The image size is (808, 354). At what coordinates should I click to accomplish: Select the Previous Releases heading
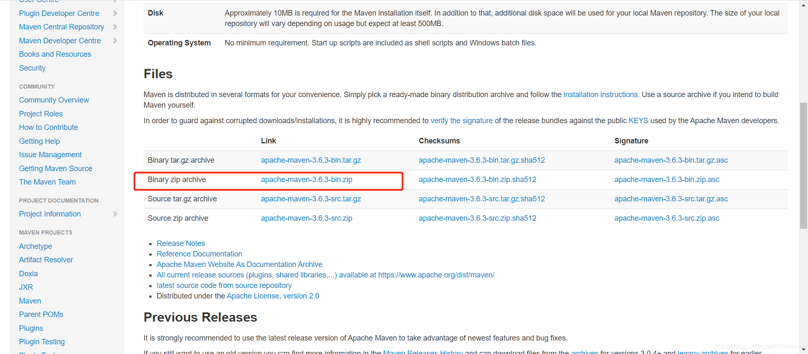pos(200,317)
